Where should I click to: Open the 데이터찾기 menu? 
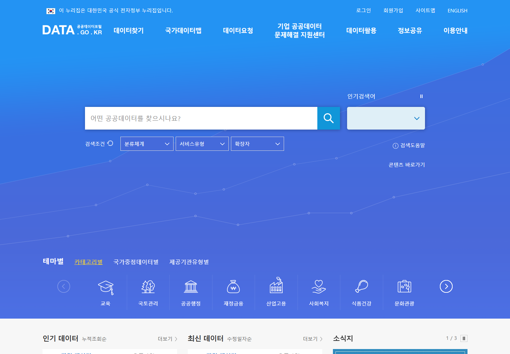pos(129,30)
